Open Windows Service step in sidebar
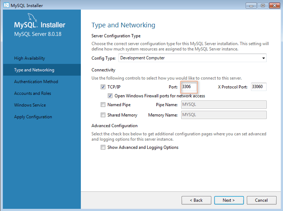283x211 pixels. (30, 105)
